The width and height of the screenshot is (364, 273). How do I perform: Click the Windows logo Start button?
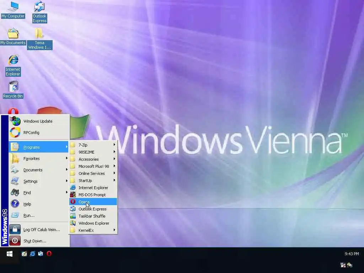[x=10, y=254]
